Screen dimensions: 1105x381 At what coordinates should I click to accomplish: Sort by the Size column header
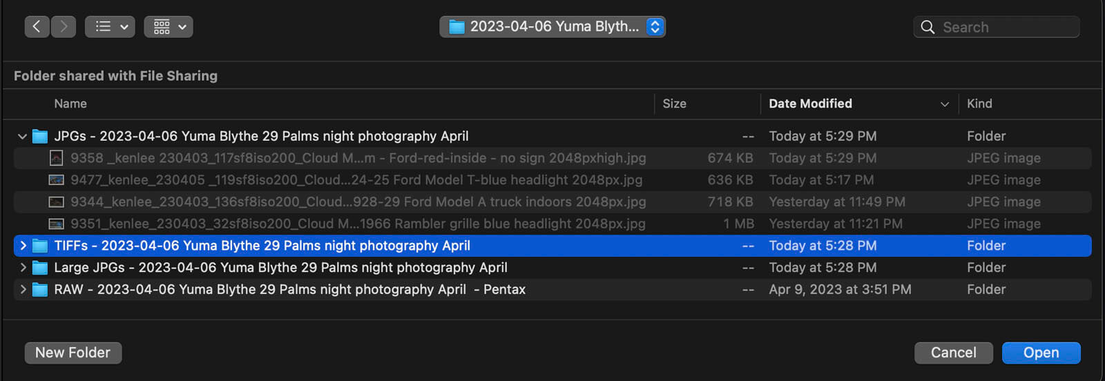point(674,104)
